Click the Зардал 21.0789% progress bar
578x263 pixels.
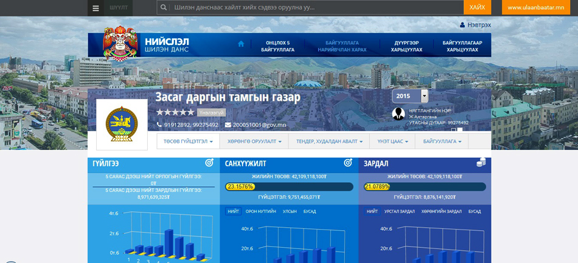click(x=425, y=186)
